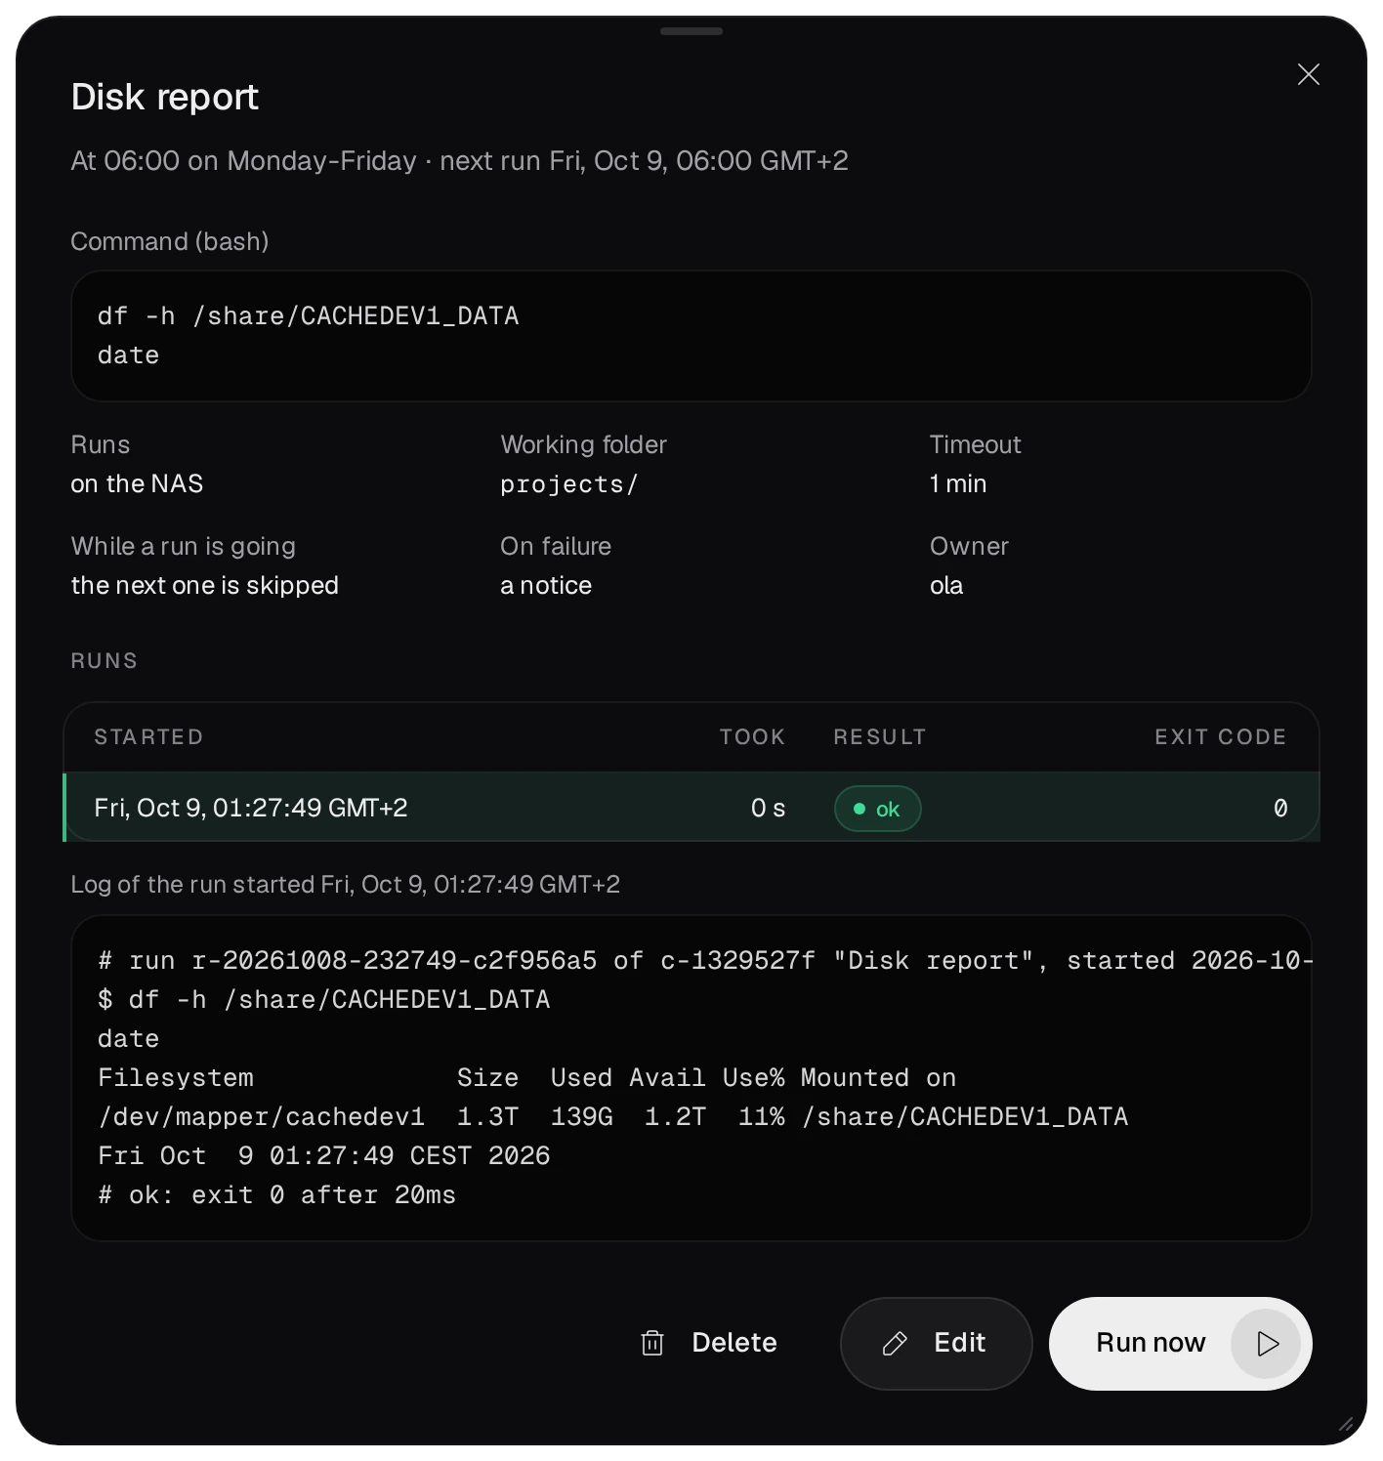
Task: Click the STARTED column header
Action: [x=148, y=737]
